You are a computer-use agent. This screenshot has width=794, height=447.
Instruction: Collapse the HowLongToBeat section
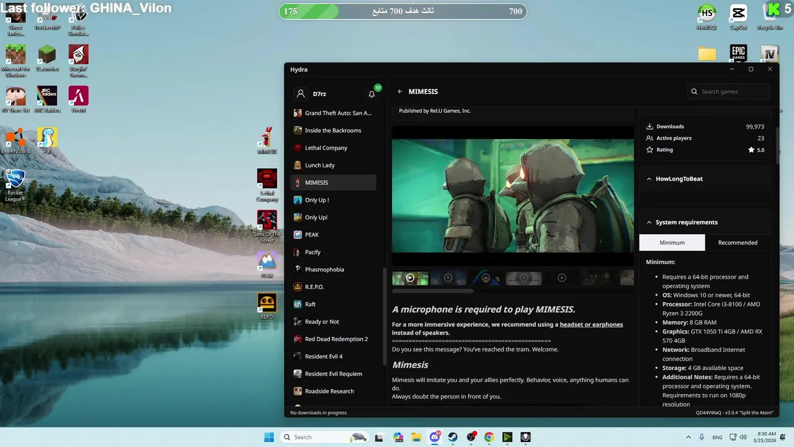pos(649,179)
